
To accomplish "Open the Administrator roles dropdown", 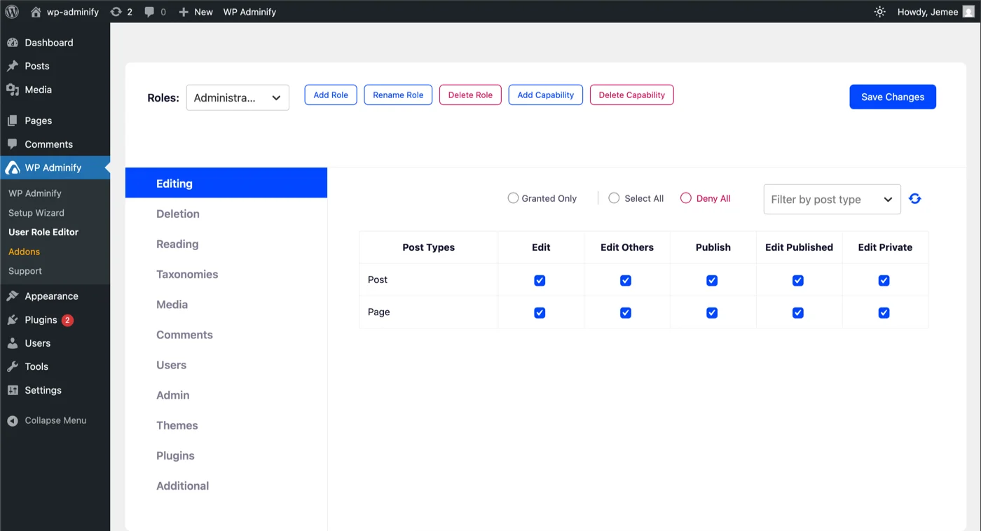I will [x=238, y=97].
